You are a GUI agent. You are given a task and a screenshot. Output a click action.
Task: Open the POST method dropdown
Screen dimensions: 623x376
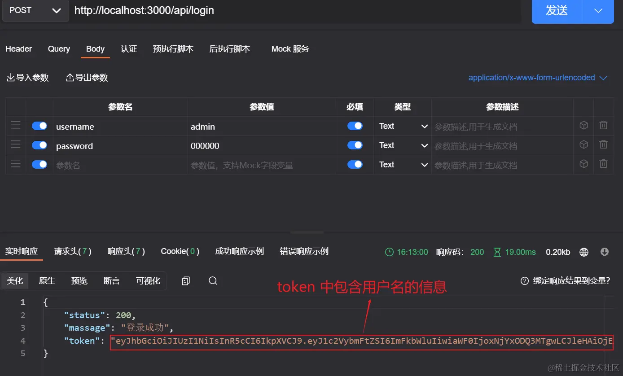35,11
